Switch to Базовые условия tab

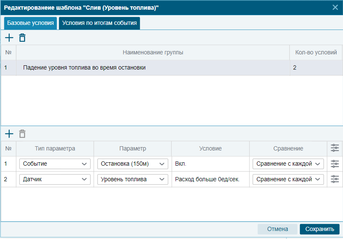tap(30, 23)
